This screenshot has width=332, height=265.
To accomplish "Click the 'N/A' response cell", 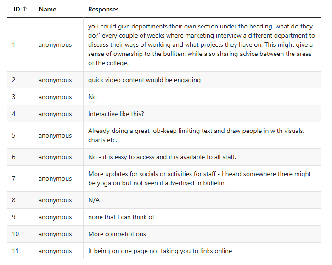I will pyautogui.click(x=94, y=200).
